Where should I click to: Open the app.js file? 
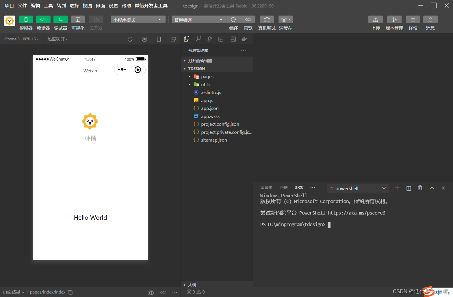217,100
